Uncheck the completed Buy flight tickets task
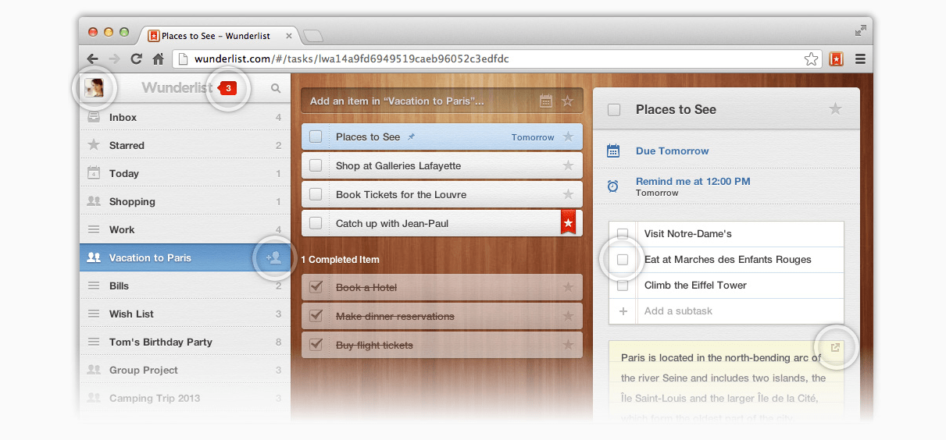The width and height of the screenshot is (946, 440). (x=316, y=345)
